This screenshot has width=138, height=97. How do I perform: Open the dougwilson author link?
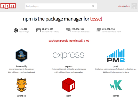(79, 72)
